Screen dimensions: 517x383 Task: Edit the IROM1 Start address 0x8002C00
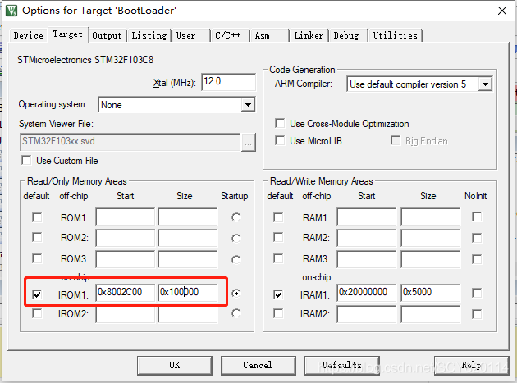point(125,293)
